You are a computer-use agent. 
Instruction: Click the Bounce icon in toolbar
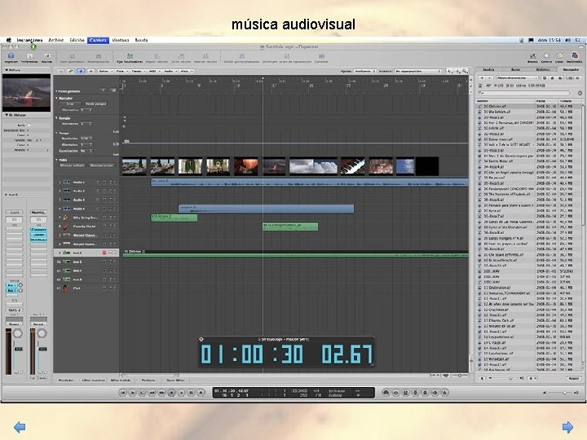(x=532, y=56)
